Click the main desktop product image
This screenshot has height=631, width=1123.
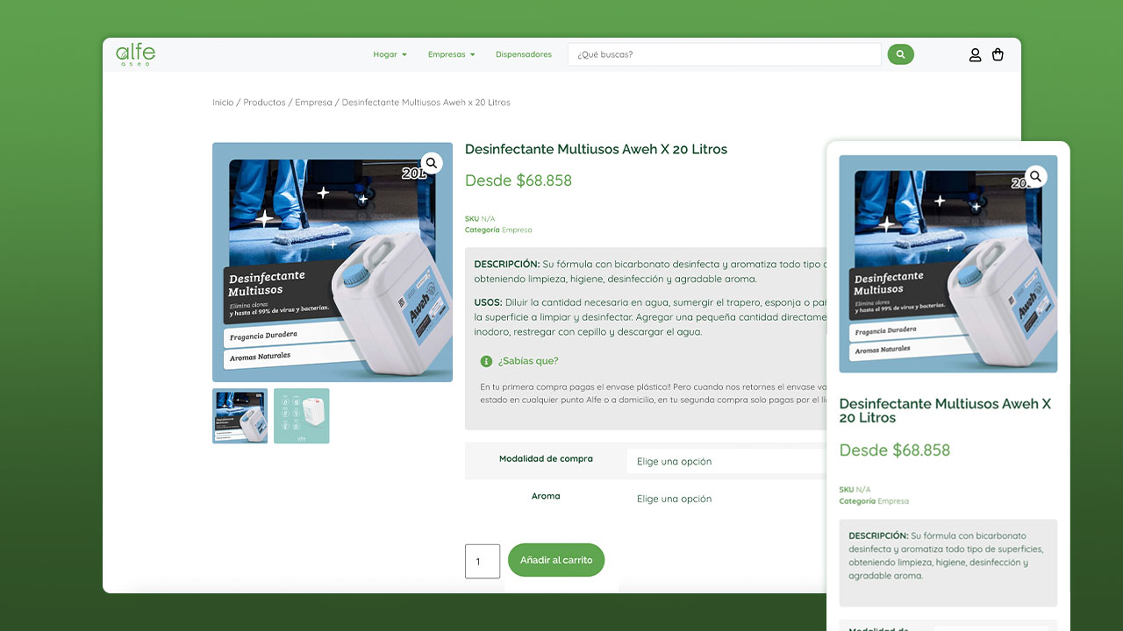[333, 262]
